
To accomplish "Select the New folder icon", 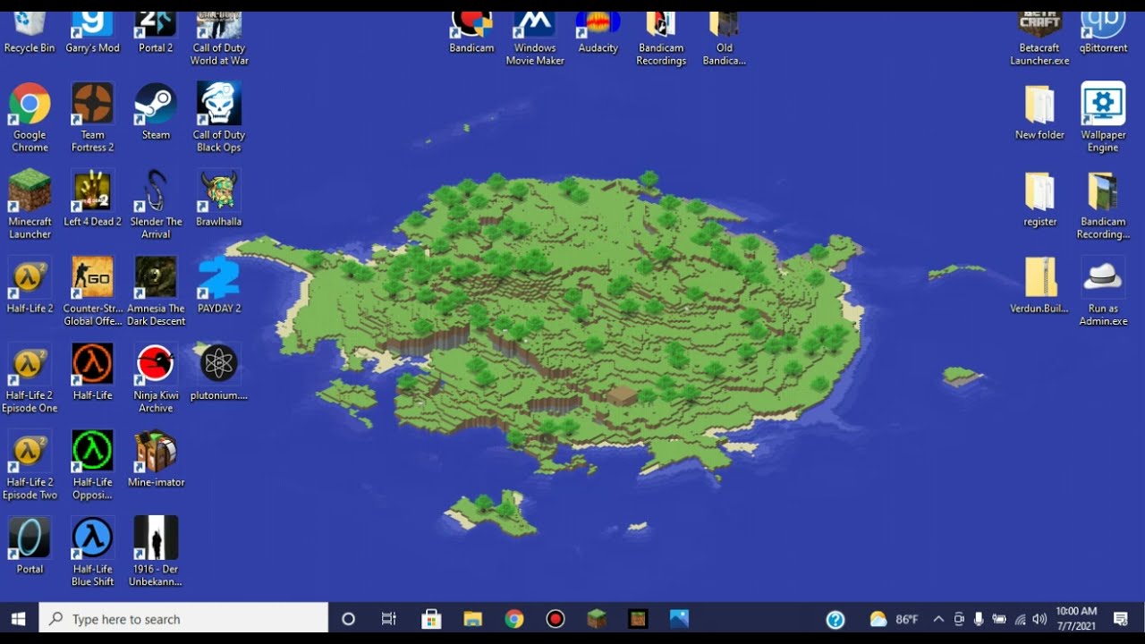I will 1039,111.
